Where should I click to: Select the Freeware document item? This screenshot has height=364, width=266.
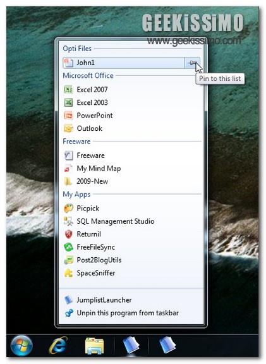[90, 155]
